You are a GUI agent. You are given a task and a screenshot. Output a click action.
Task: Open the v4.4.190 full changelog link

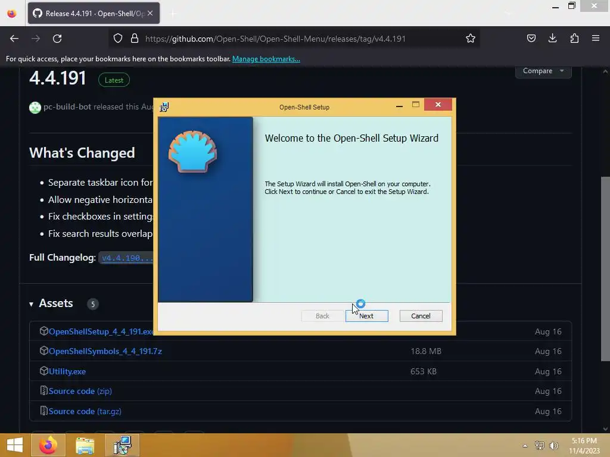[x=127, y=258]
